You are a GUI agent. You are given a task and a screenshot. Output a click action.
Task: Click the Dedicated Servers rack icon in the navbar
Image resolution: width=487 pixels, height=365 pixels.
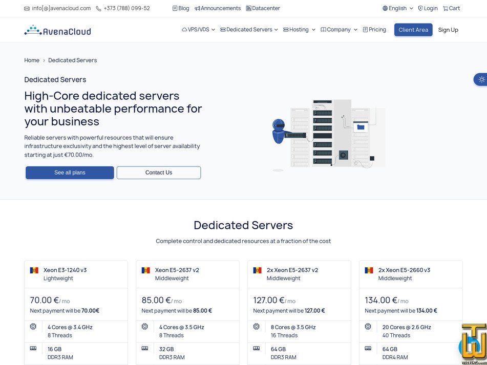(x=223, y=30)
